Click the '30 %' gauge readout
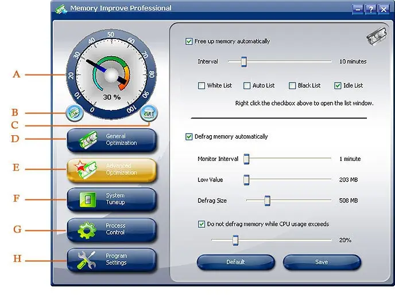395x295 pixels. (111, 97)
